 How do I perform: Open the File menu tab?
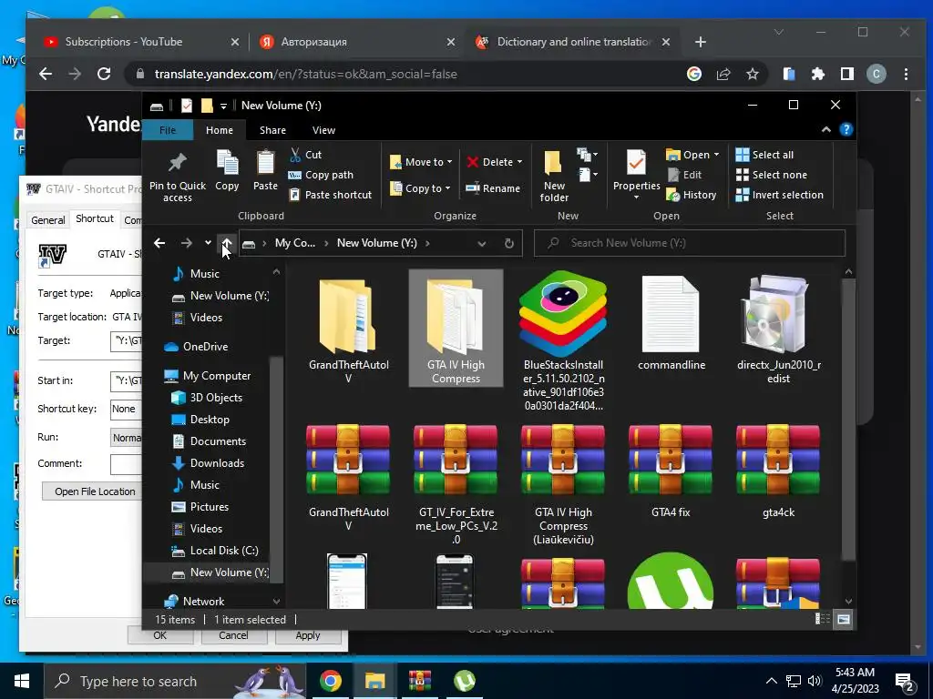coord(168,130)
